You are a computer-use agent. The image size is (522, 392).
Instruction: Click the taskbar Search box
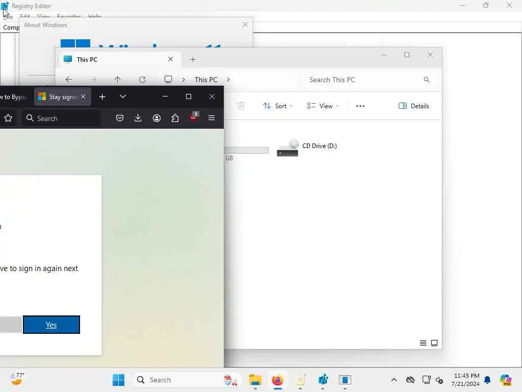coord(187,380)
